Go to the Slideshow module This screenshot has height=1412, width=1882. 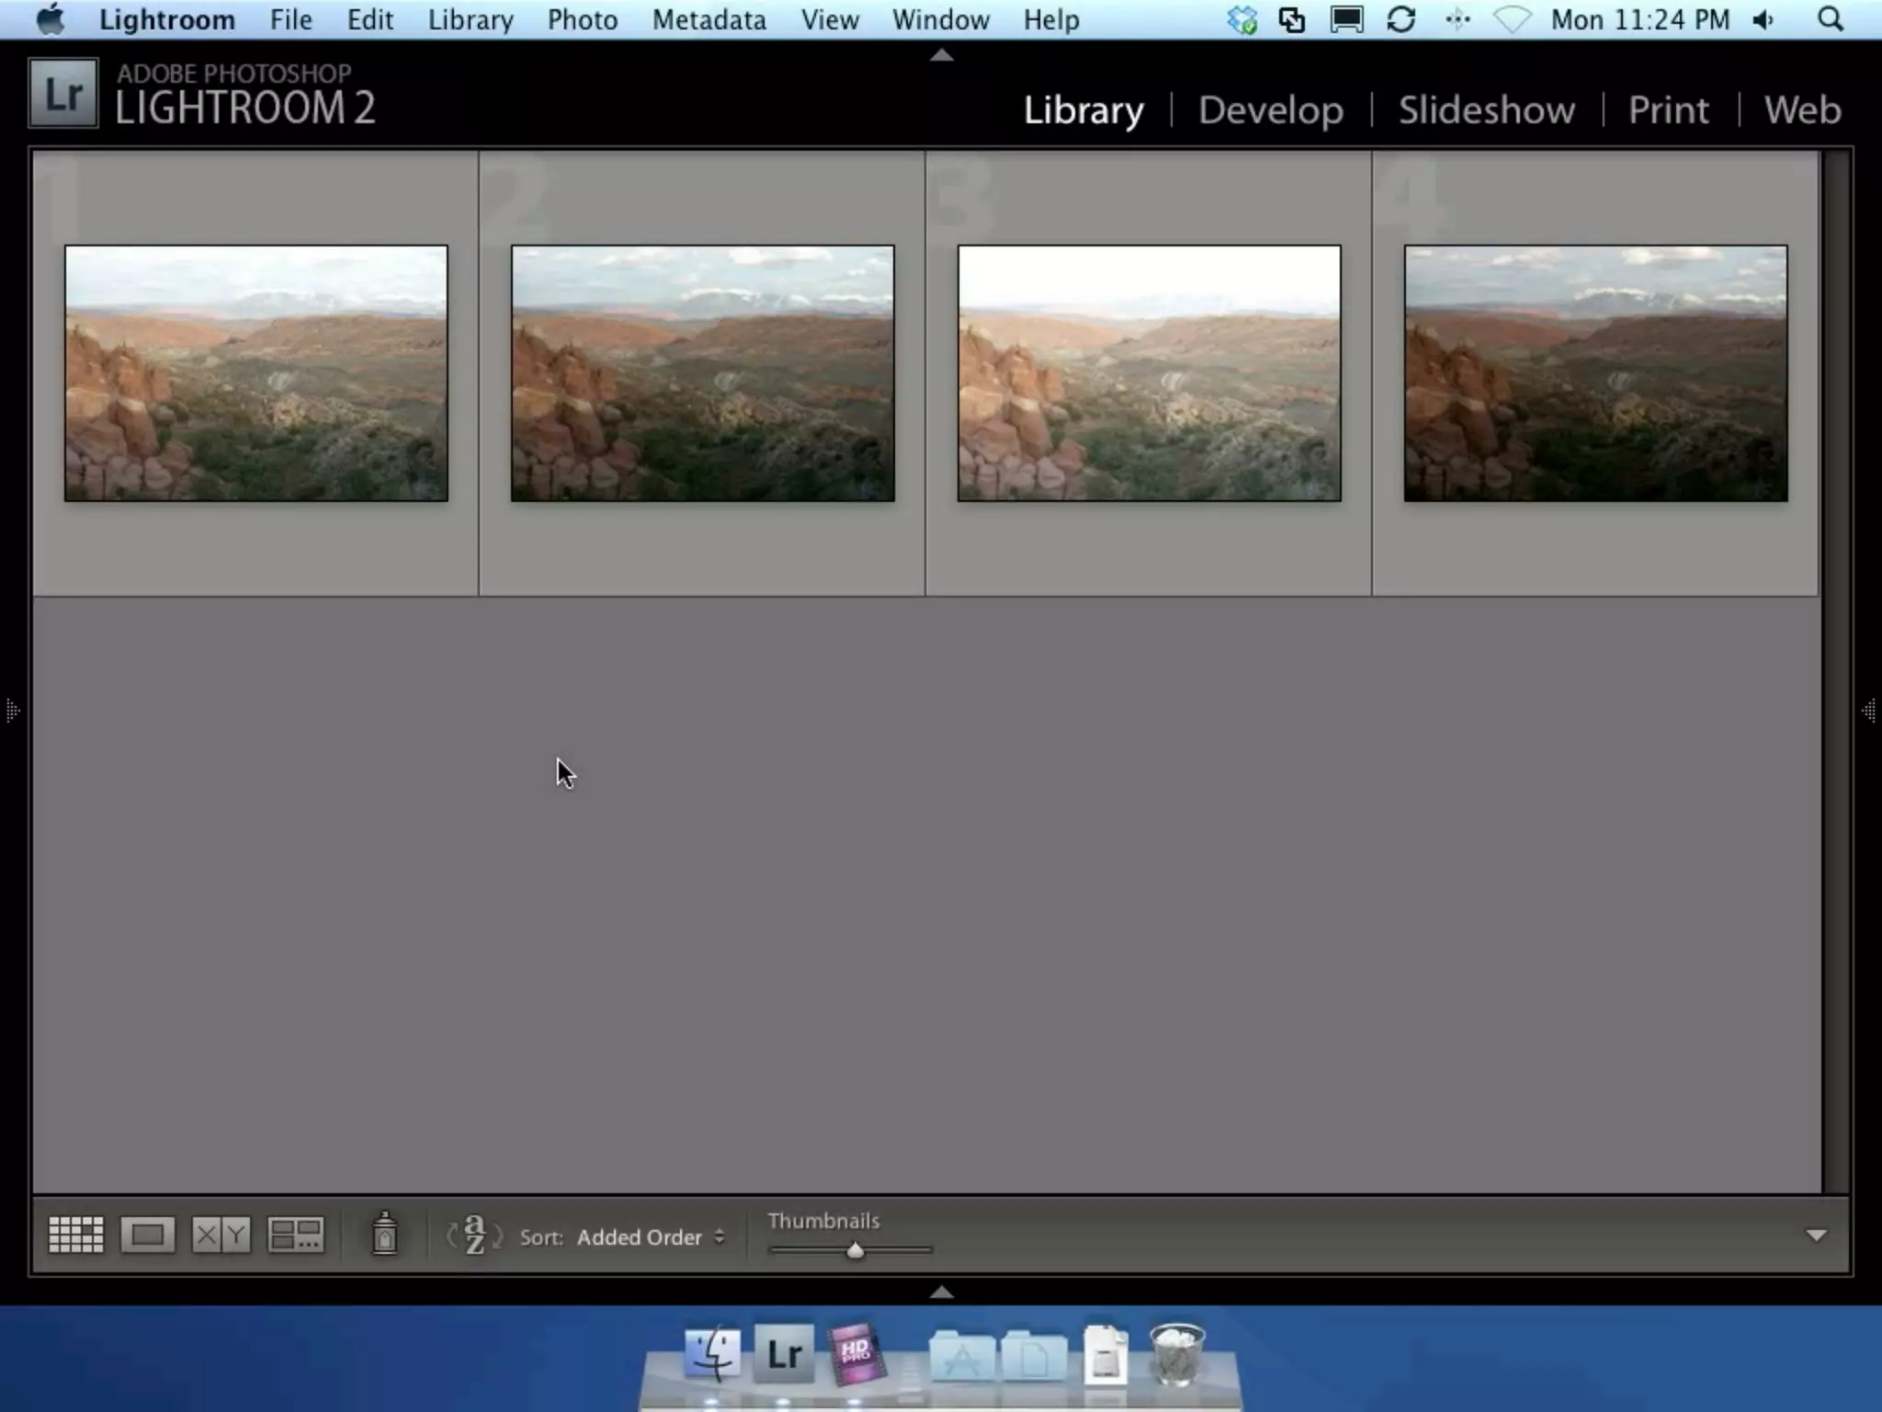tap(1486, 110)
